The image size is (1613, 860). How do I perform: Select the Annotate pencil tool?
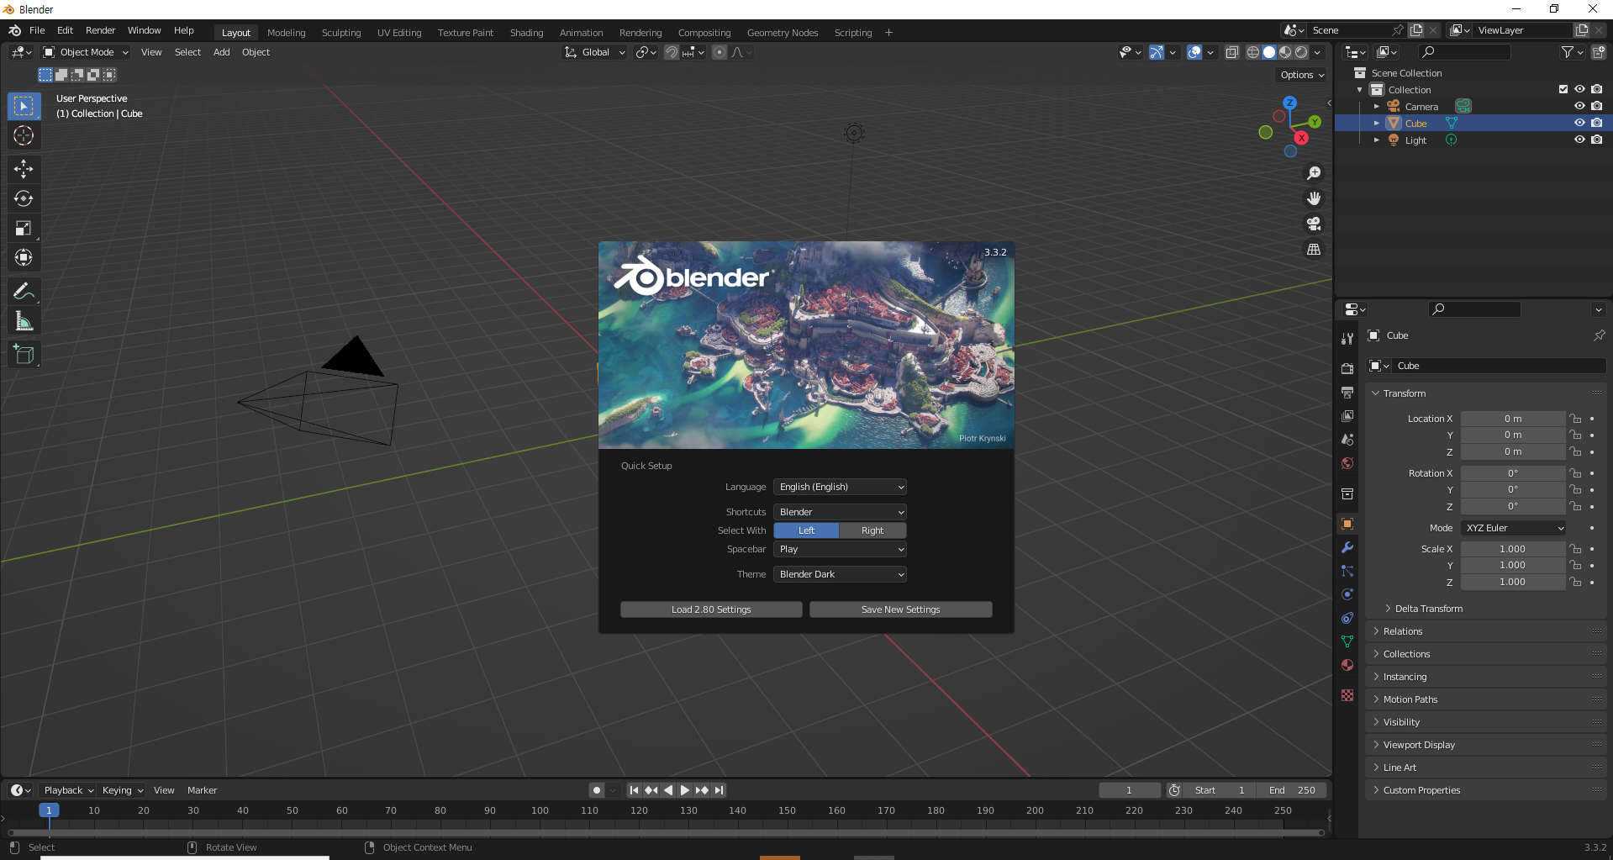click(24, 291)
